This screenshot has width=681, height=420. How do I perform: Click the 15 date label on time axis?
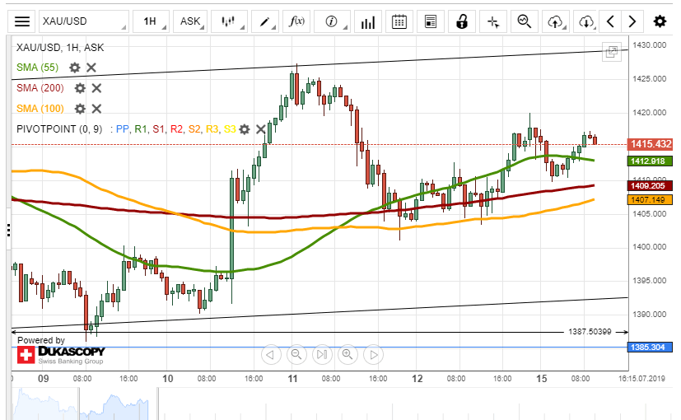(542, 379)
